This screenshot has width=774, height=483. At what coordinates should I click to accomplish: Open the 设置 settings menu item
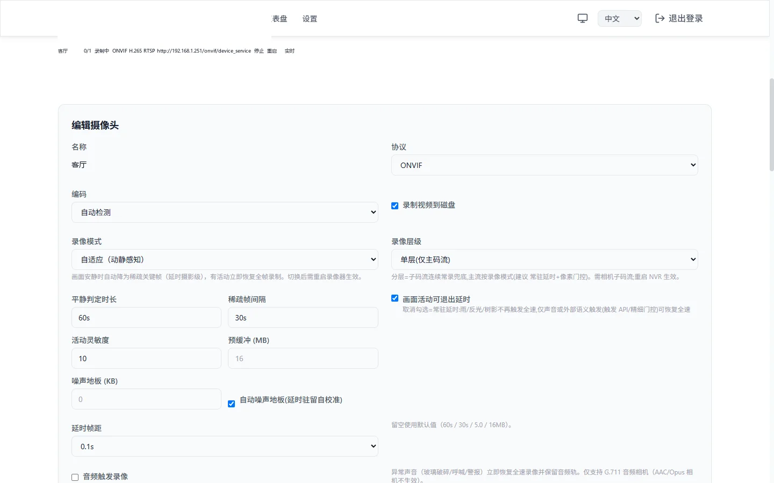(310, 19)
